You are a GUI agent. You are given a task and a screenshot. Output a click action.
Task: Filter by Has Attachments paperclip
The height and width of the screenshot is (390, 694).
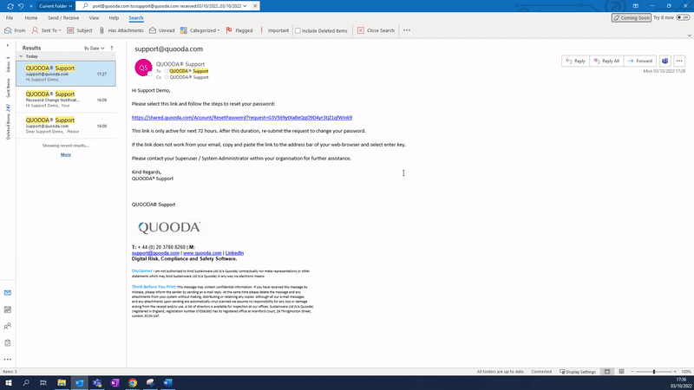(x=101, y=30)
